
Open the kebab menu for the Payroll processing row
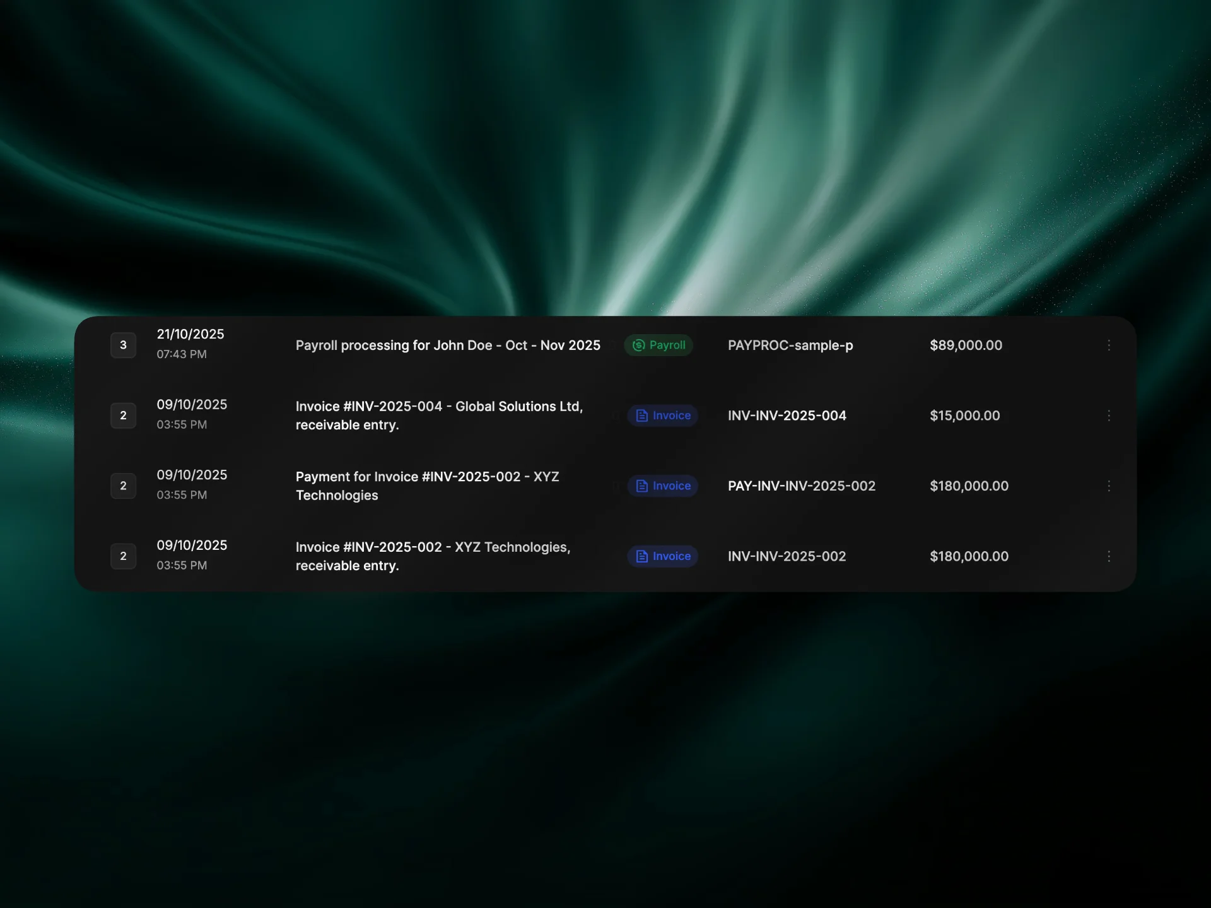(x=1109, y=345)
